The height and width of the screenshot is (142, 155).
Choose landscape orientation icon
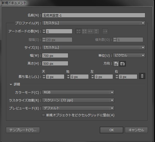click(x=123, y=64)
